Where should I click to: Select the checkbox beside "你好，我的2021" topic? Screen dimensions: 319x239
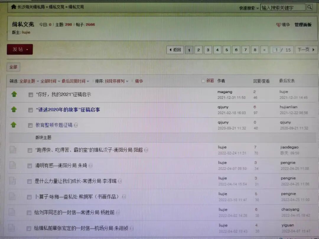pos(30,94)
